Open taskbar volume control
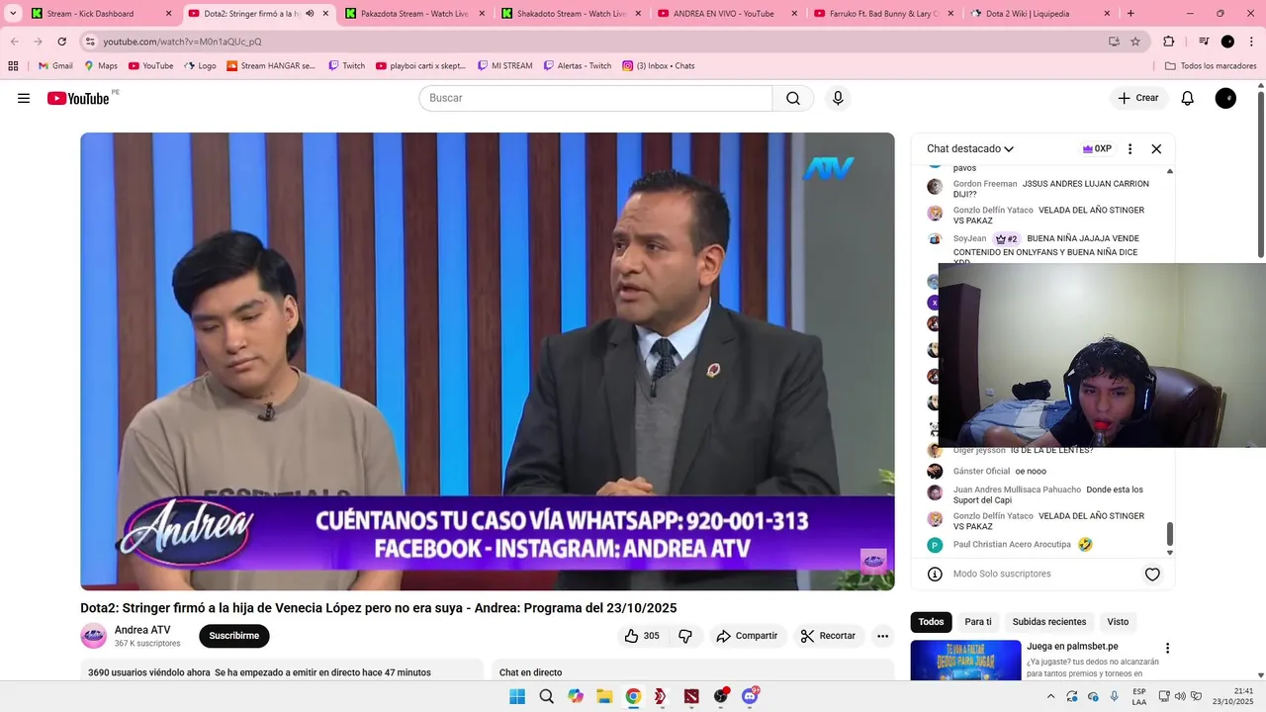This screenshot has height=712, width=1266. [1179, 696]
